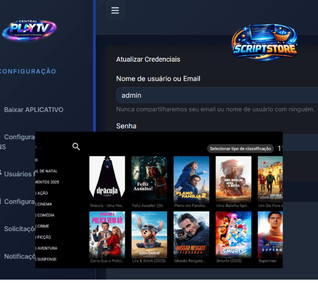Open Selecionar tipo de classificação dropdown
Viewport: 318px width, 292px height.
point(240,149)
